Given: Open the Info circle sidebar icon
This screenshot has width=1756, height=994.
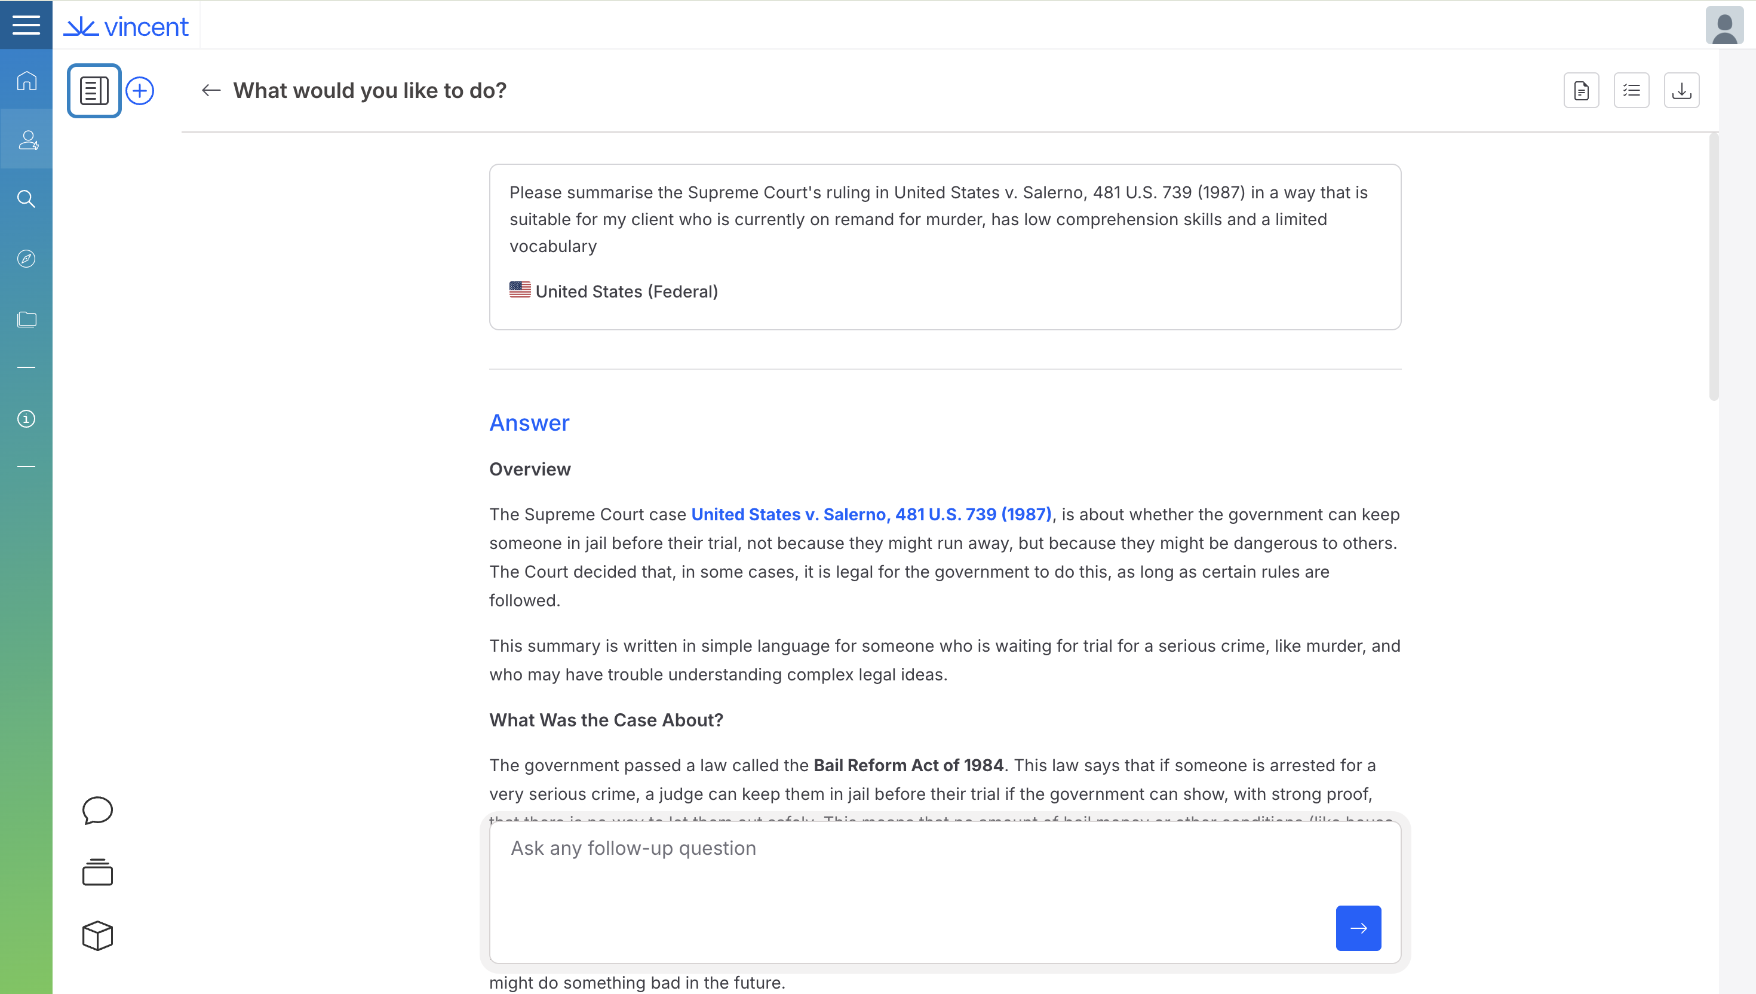Looking at the screenshot, I should (26, 419).
